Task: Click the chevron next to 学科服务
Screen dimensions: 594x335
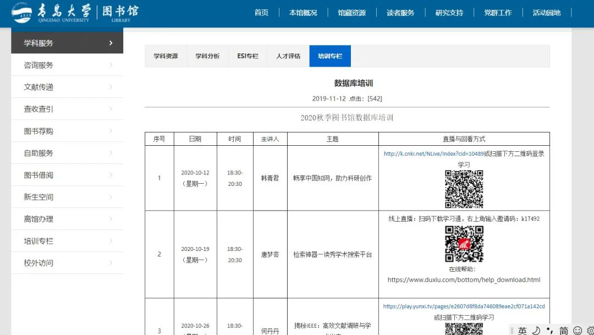Action: click(x=111, y=43)
